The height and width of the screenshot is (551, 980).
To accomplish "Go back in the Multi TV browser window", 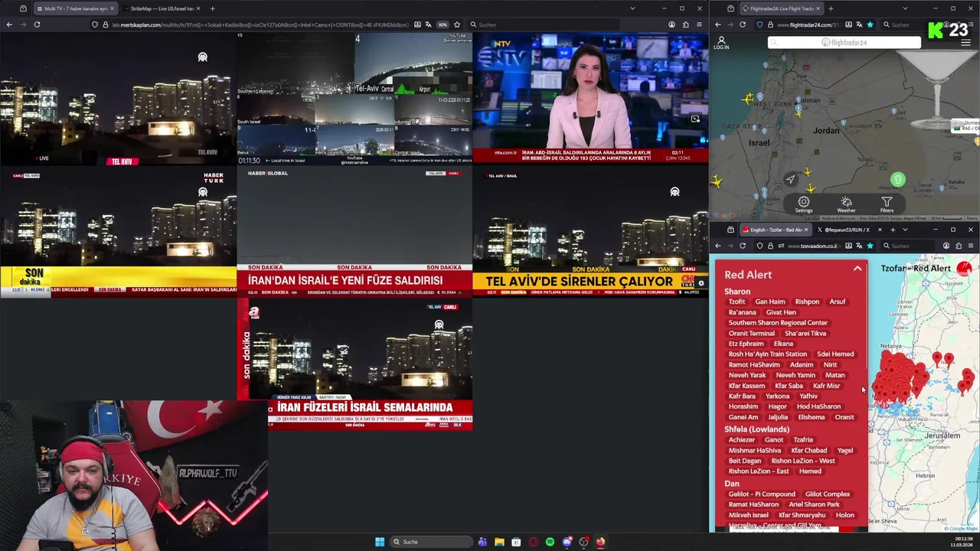I will point(9,24).
